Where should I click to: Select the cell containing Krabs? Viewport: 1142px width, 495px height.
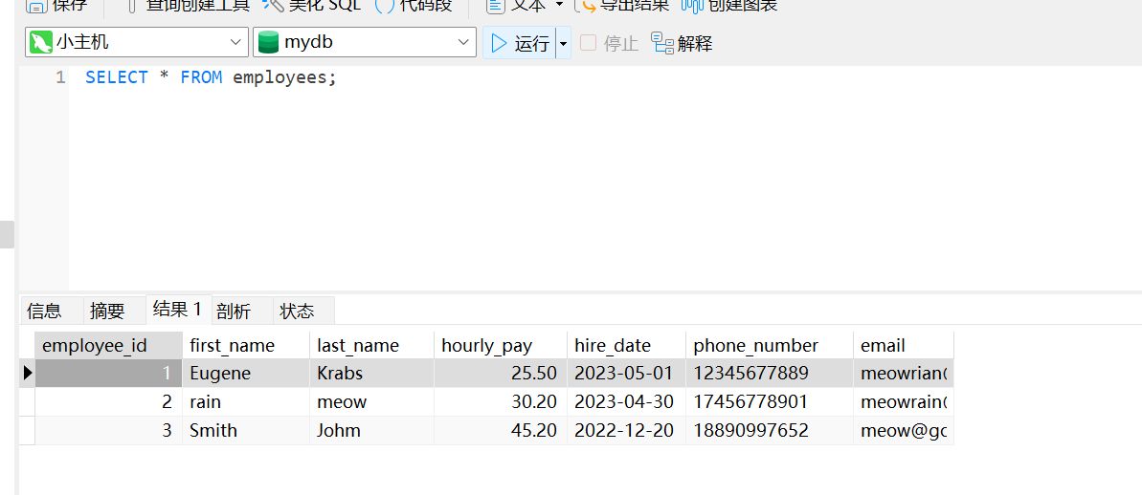pos(340,373)
